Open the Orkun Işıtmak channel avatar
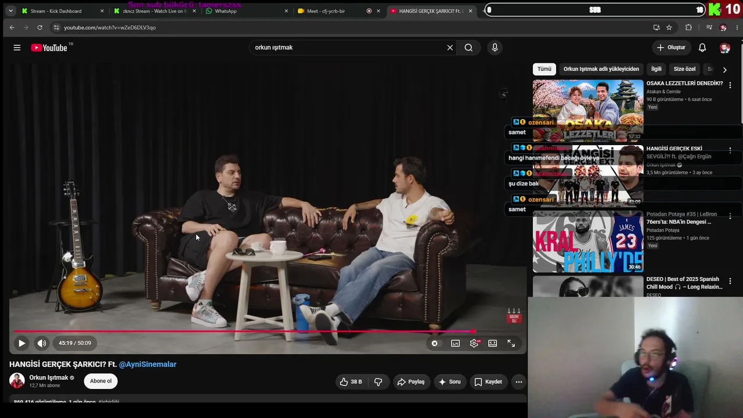The height and width of the screenshot is (418, 743). 17,381
